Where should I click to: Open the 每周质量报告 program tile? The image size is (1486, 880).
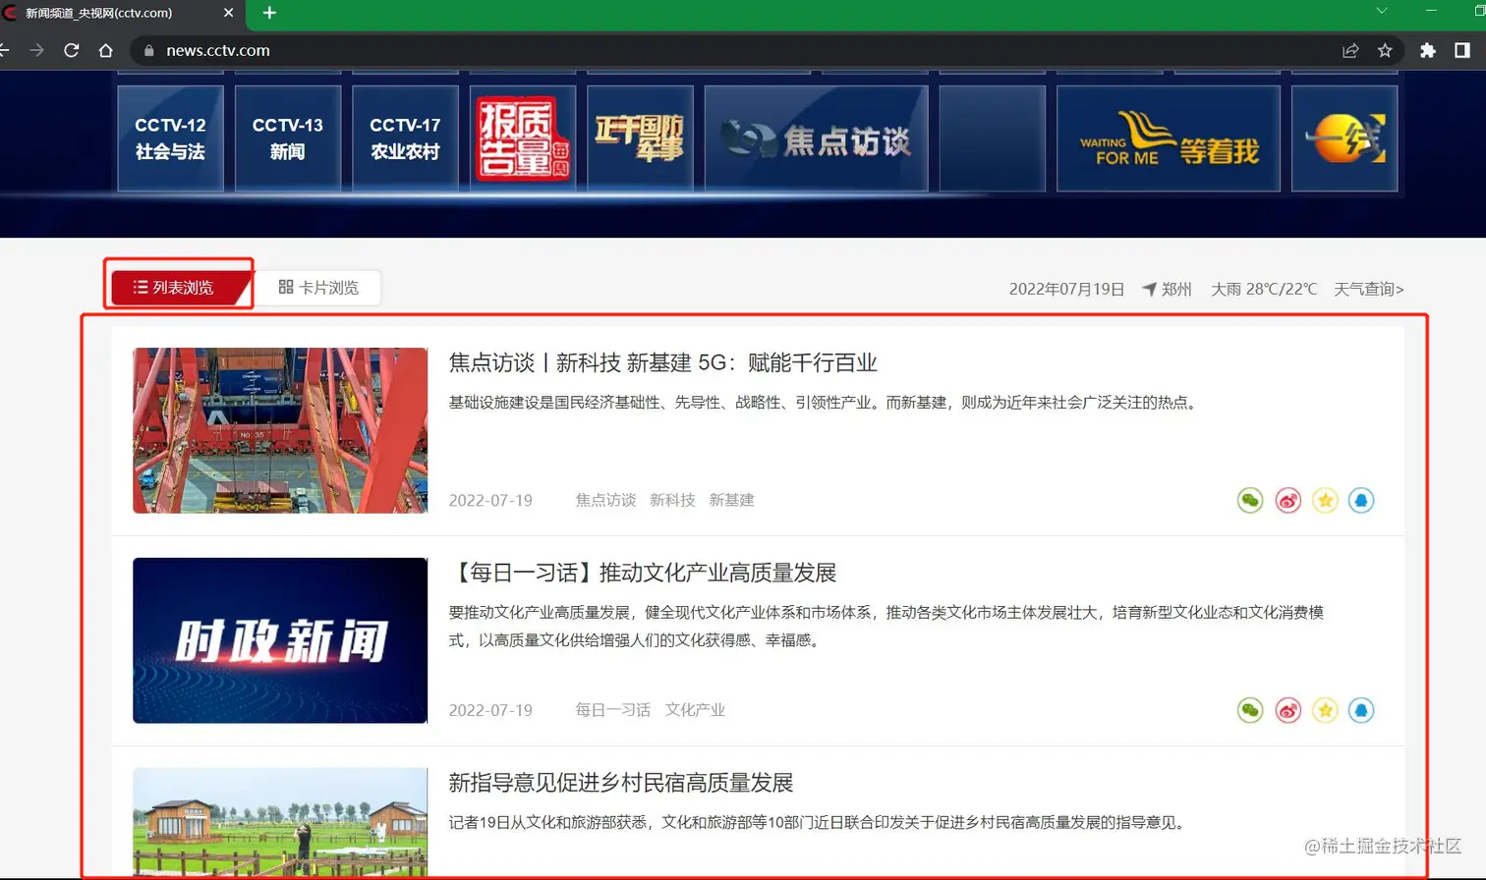click(x=523, y=138)
